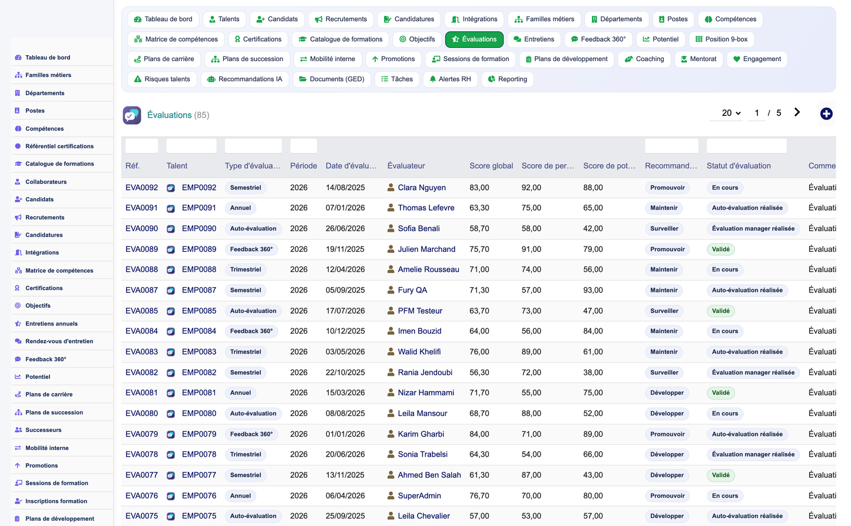Image resolution: width=851 pixels, height=526 pixels.
Task: Click the Recommandation filter field
Action: coord(671,146)
